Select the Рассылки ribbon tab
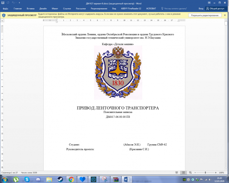This screenshot has width=229, height=183. [x=81, y=9]
